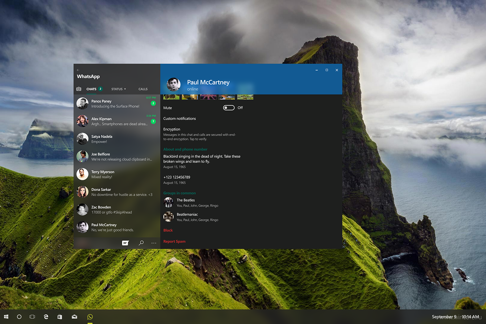This screenshot has width=486, height=324.
Task: Switch to the CALLS tab
Action: click(143, 89)
